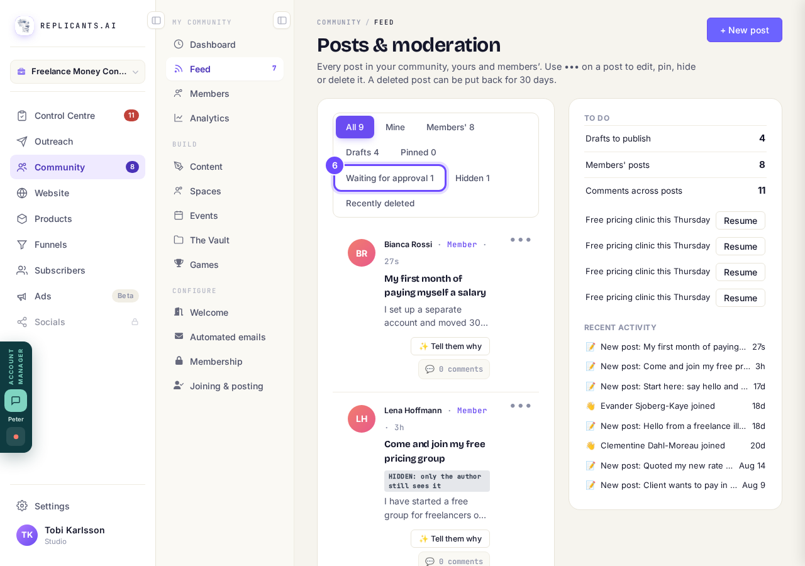Open Control Centre clipboard icon
Screen dimensions: 805x566
22,116
